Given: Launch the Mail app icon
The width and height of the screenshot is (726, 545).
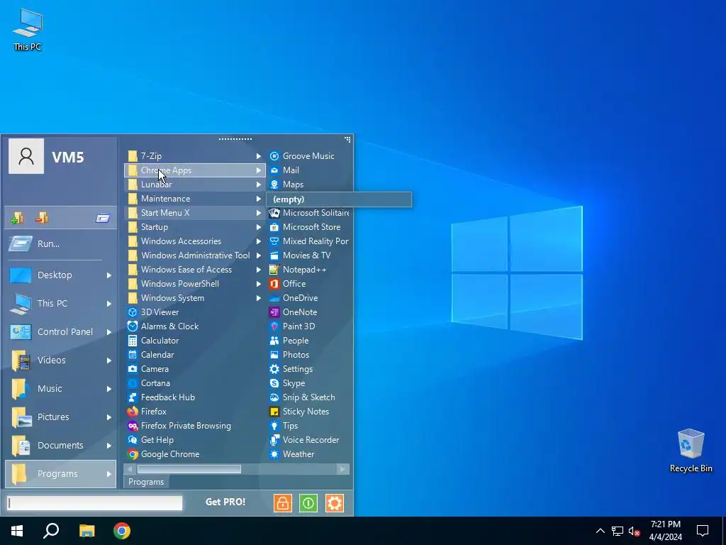Looking at the screenshot, I should click(274, 170).
